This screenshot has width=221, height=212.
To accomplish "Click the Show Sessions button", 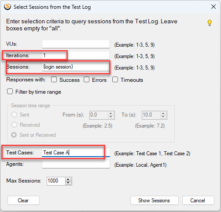I will (x=155, y=201).
